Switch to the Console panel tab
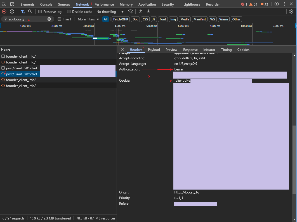Image resolution: width=297 pixels, height=222 pixels. coord(46,4)
